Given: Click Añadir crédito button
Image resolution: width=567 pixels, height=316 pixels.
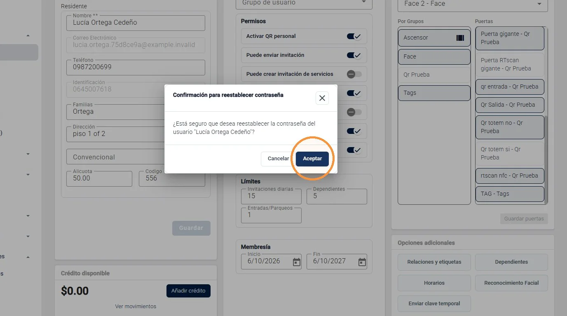Looking at the screenshot, I should [188, 291].
